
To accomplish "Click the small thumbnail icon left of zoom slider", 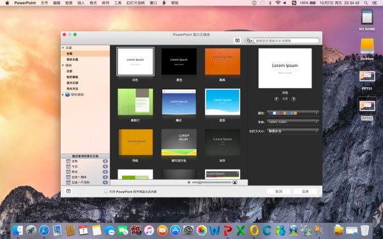I will tap(189, 182).
